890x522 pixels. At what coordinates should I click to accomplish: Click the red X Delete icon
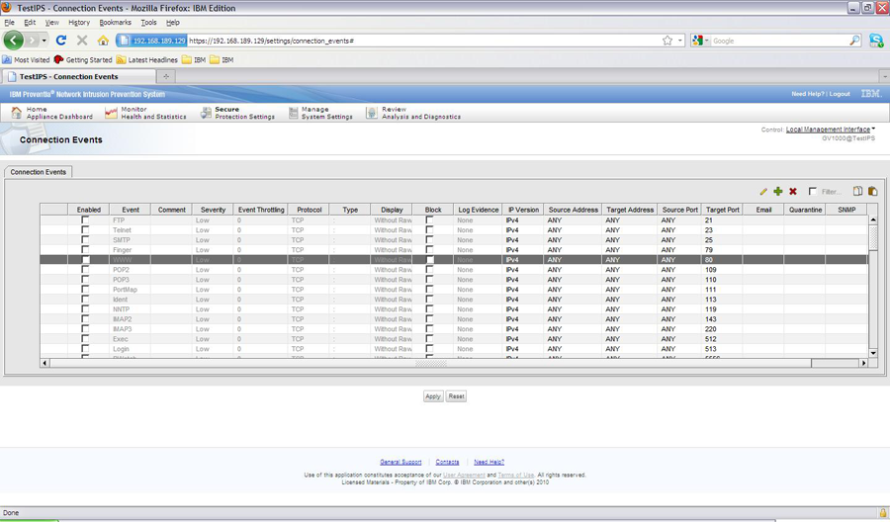793,192
